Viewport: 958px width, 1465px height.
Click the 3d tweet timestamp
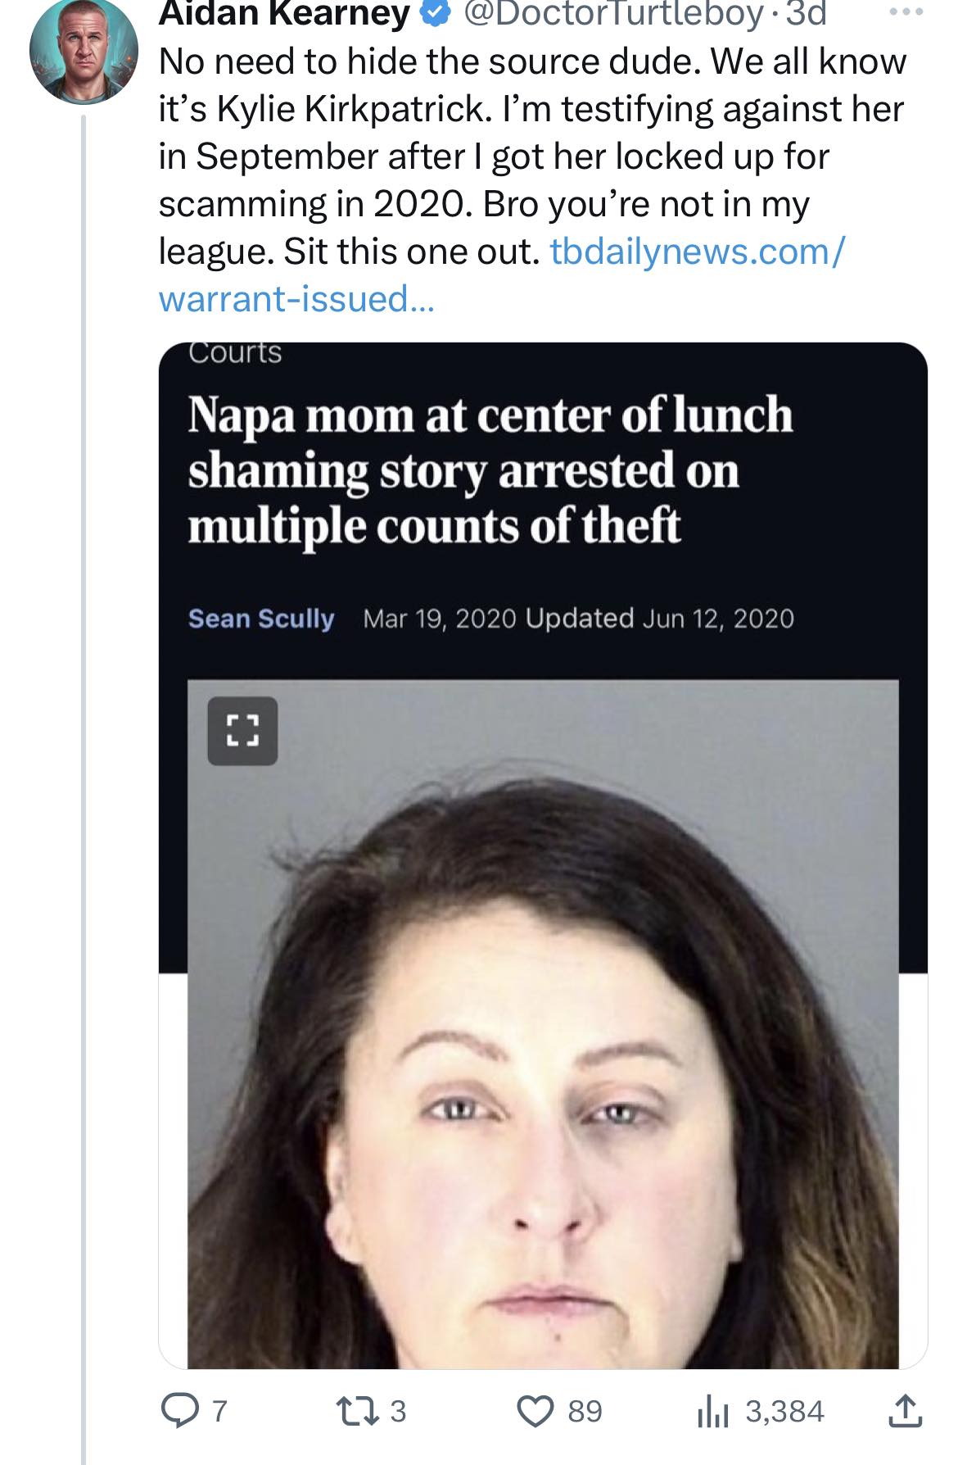coord(806,15)
